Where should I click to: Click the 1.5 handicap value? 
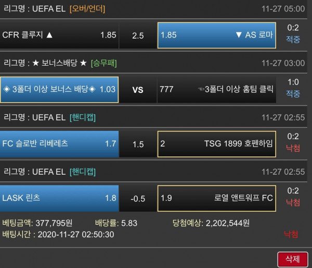(x=138, y=144)
